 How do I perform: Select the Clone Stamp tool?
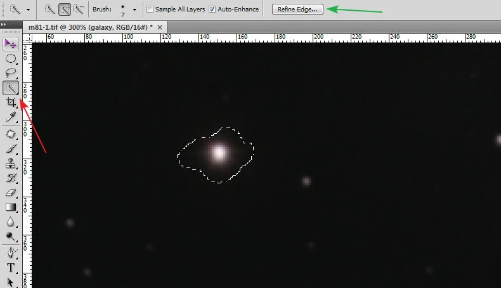click(11, 163)
